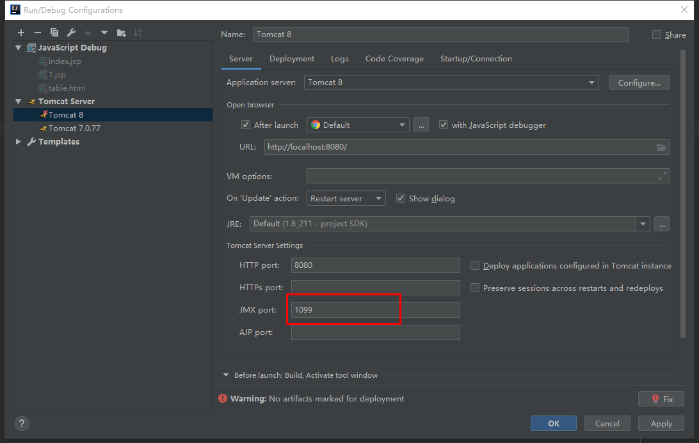Enable Preserve sessions across restarts and redeploys
Screen dimensions: 699x443
click(x=475, y=288)
